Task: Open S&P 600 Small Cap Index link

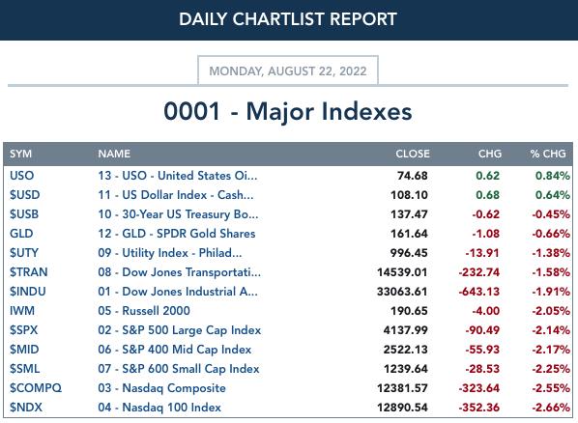Action: tap(179, 369)
